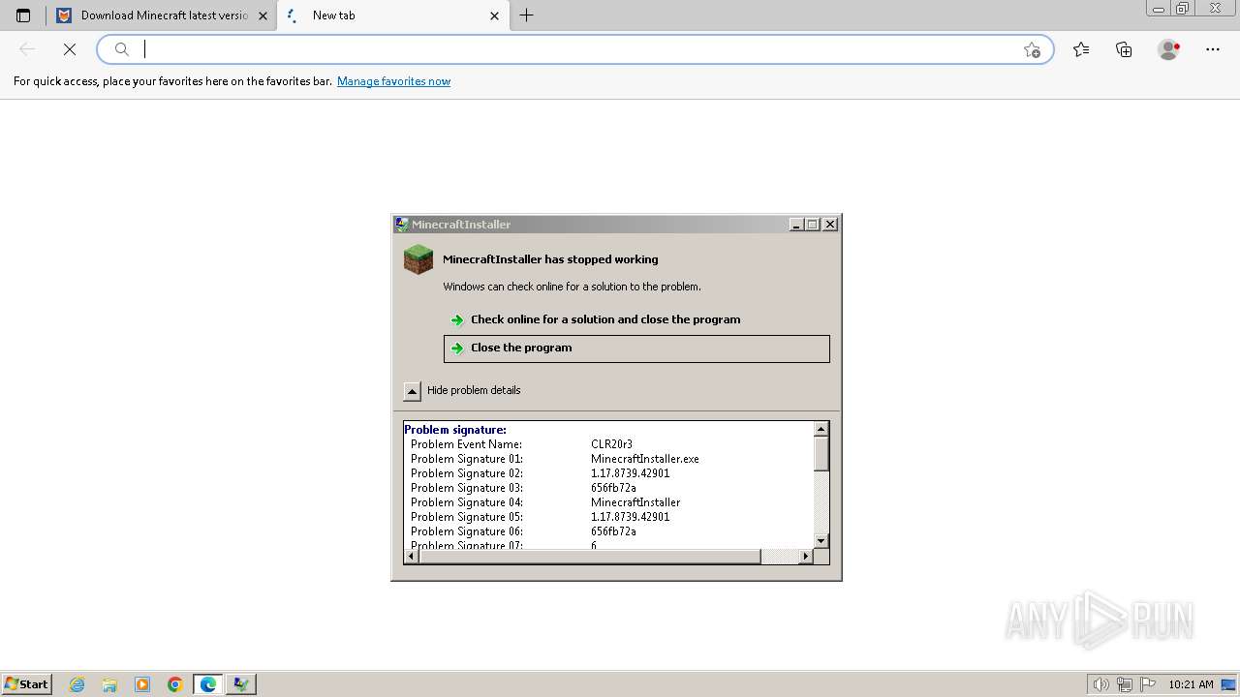Collapse Hide problem details arrow
Screen dimensions: 1240x697
tap(412, 391)
